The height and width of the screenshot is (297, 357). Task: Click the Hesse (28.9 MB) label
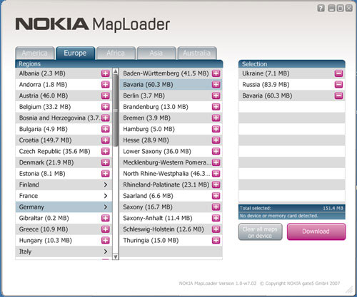pos(146,140)
